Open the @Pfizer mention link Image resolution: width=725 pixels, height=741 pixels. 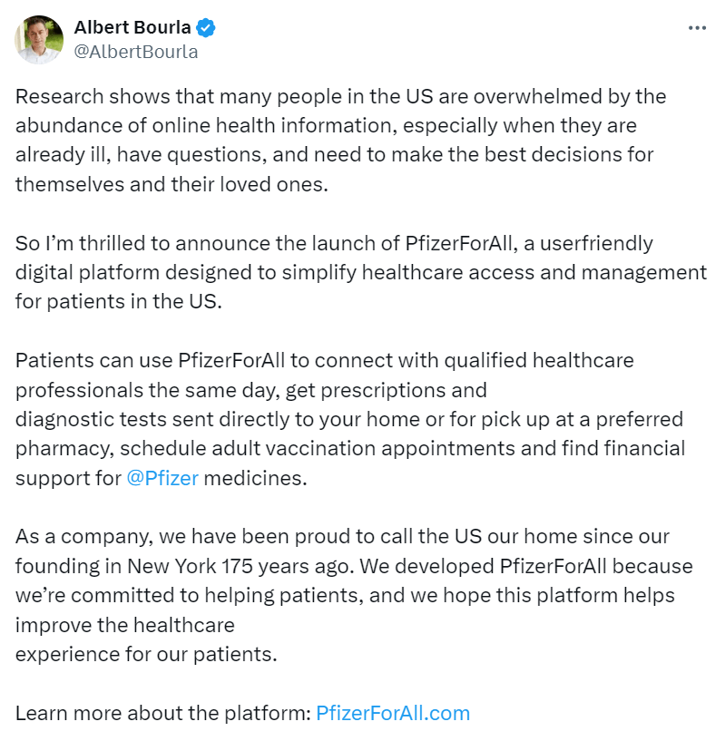coord(162,478)
